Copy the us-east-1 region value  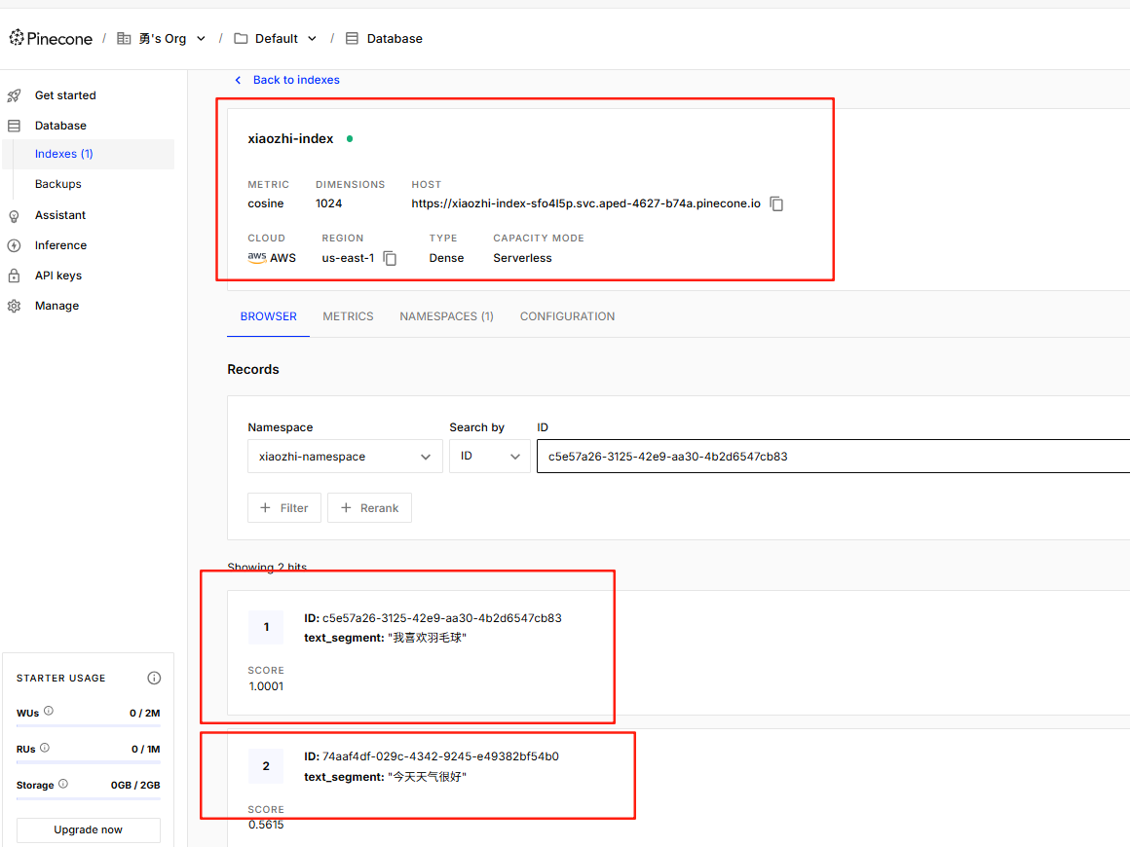point(390,258)
